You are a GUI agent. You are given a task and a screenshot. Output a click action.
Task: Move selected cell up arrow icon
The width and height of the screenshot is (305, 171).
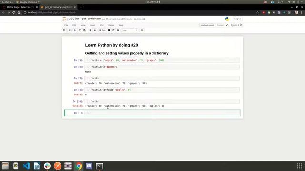tap(90, 30)
